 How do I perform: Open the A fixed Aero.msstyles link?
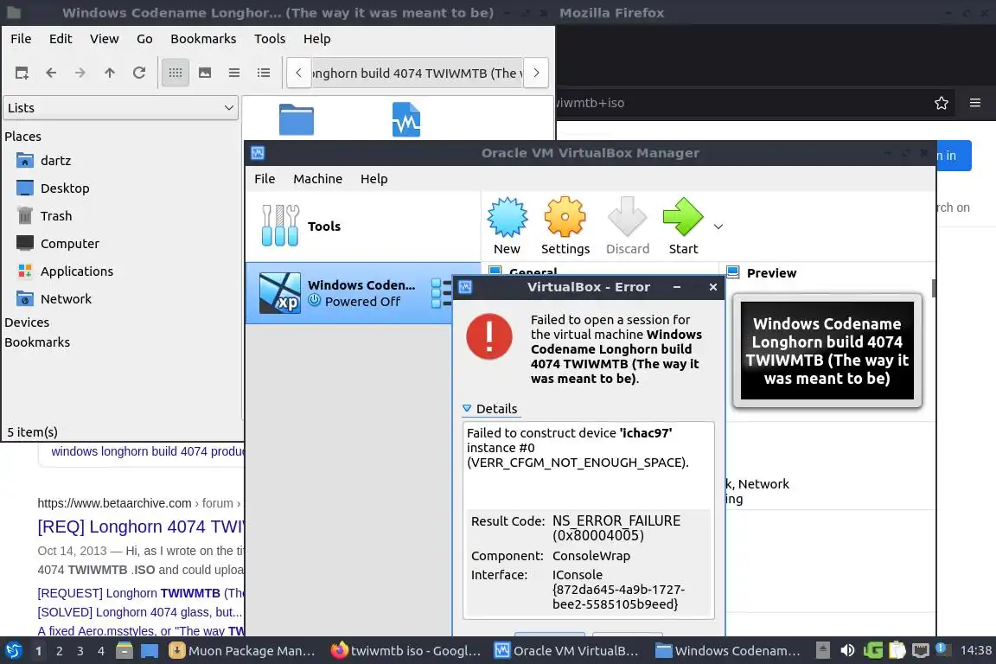pos(141,630)
